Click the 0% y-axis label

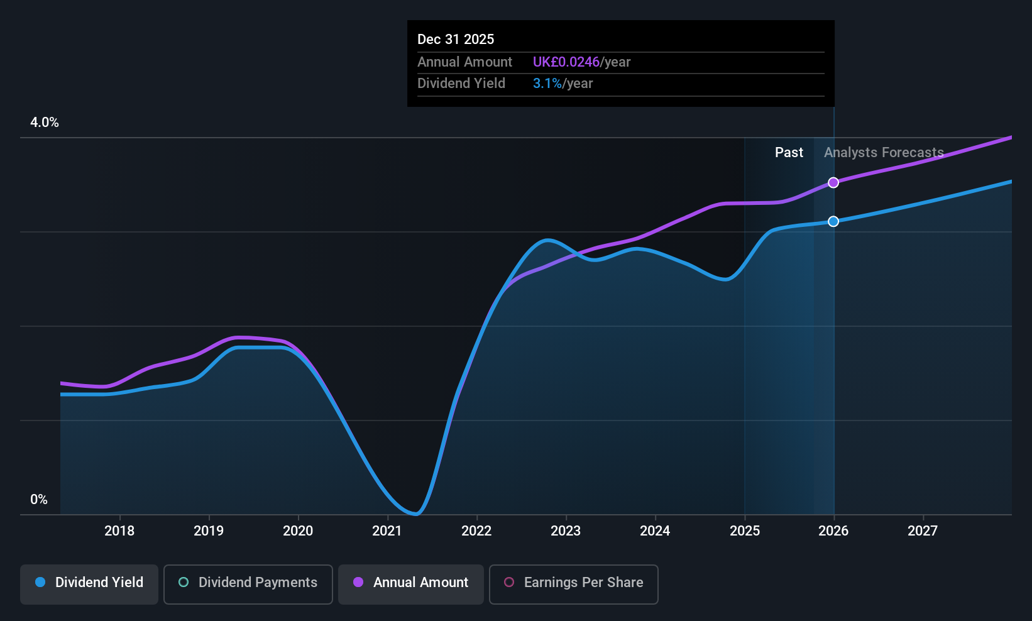point(39,500)
